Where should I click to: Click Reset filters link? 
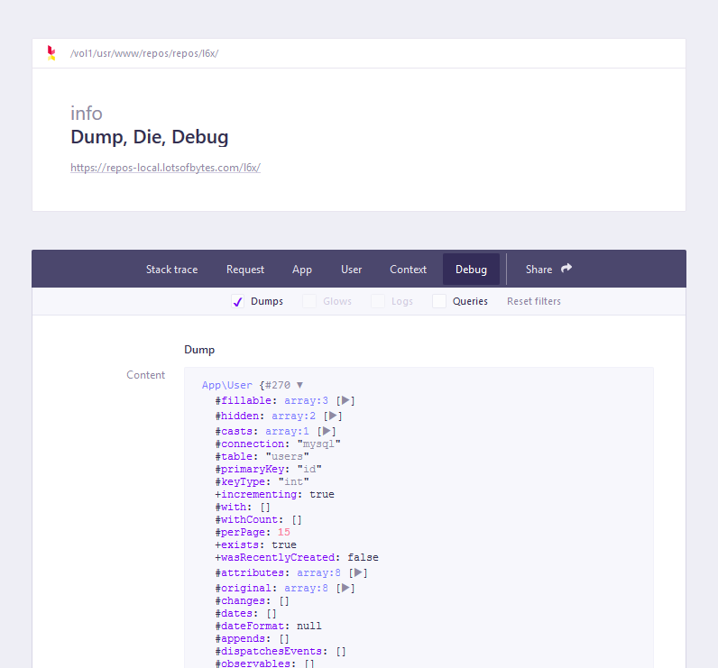533,301
